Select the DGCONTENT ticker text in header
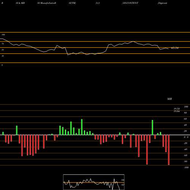Screen dimensions: 190x190 click(130, 3)
